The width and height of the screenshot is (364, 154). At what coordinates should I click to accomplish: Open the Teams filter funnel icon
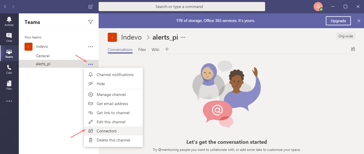pos(91,22)
